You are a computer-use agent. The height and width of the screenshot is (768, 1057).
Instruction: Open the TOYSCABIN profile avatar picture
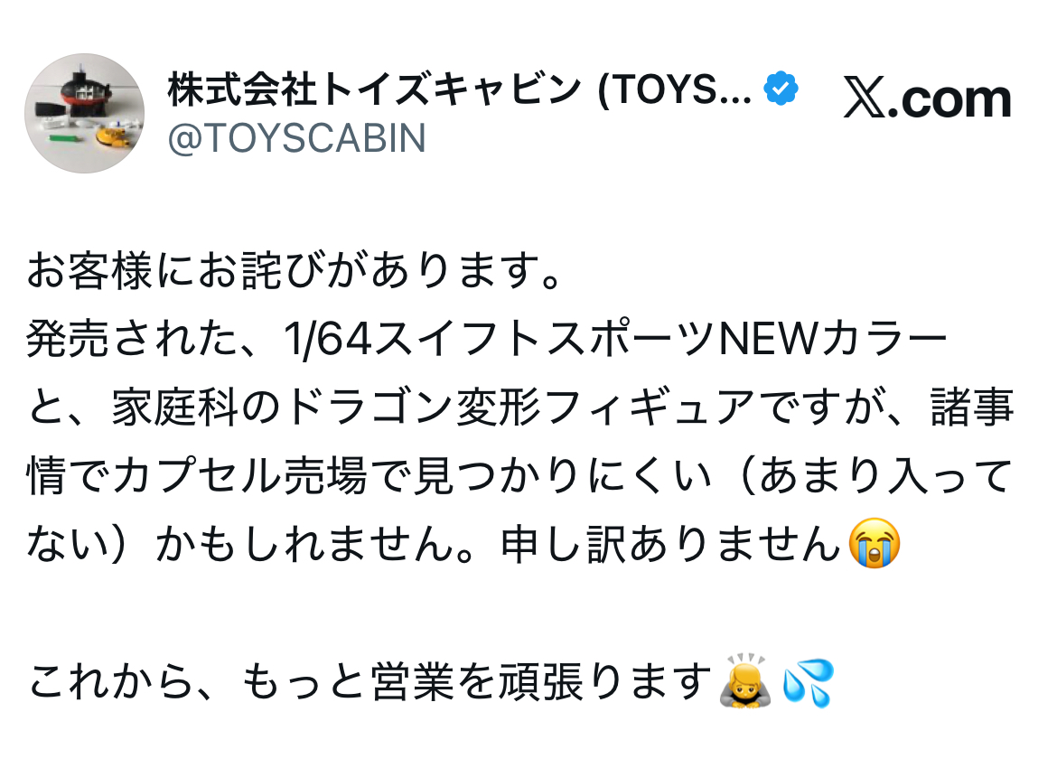tap(84, 113)
